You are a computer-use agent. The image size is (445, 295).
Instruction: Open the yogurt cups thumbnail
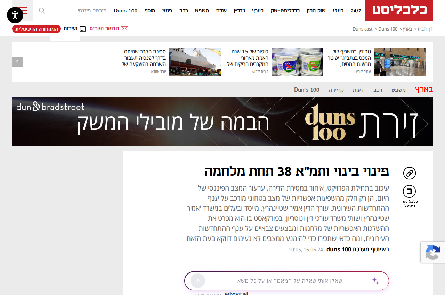[x=298, y=62]
